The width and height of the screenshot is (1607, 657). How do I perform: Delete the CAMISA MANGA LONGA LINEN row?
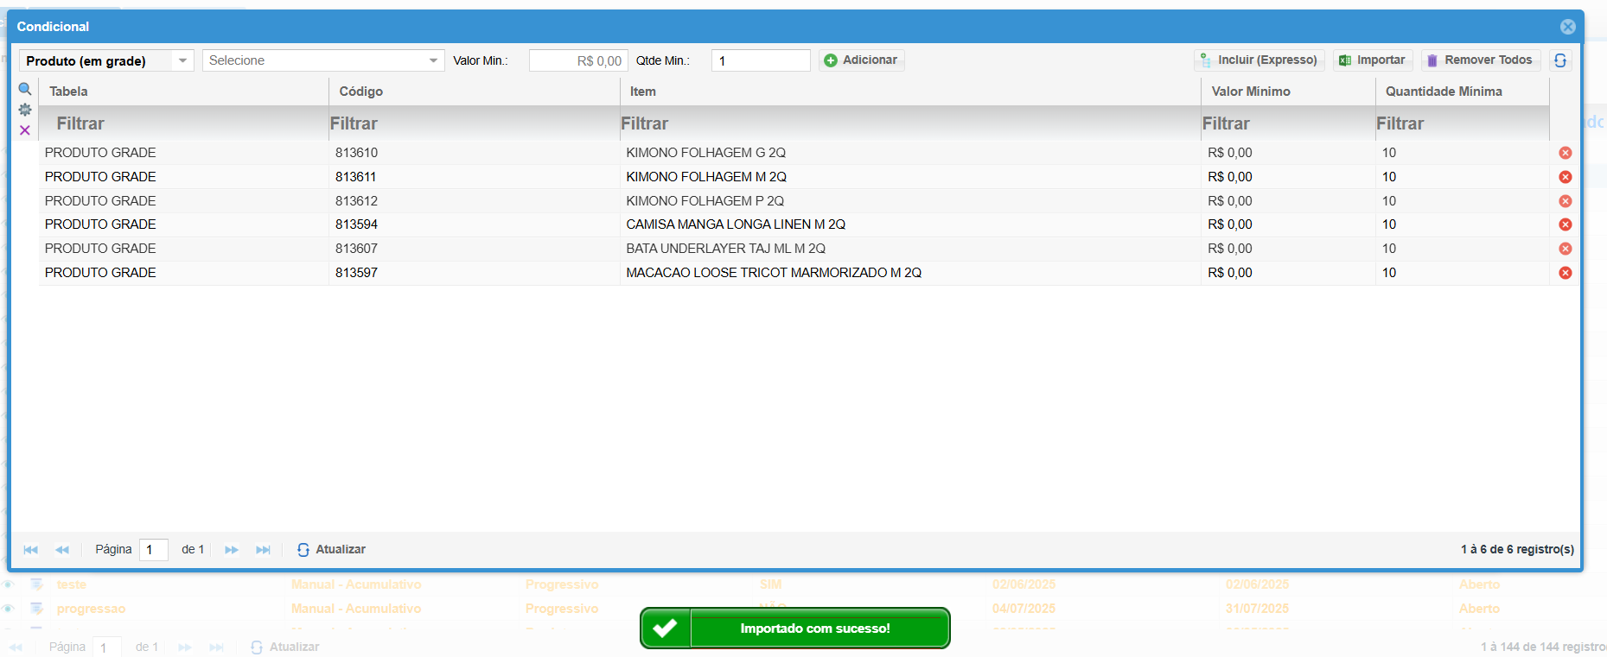coord(1565,224)
